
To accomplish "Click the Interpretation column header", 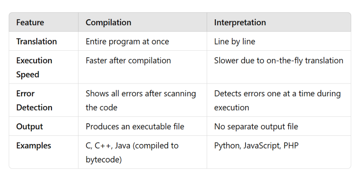I will pos(240,22).
